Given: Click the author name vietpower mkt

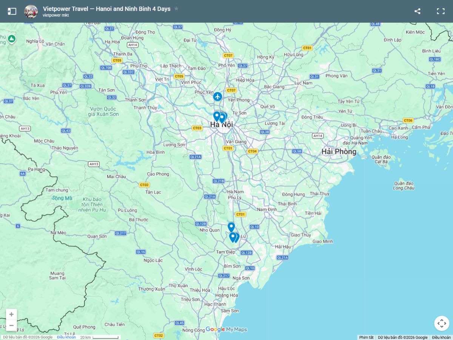Looking at the screenshot, I should tap(56, 15).
